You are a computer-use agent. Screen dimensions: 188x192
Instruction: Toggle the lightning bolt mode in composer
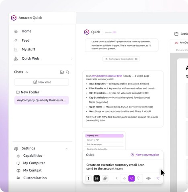tap(125, 178)
